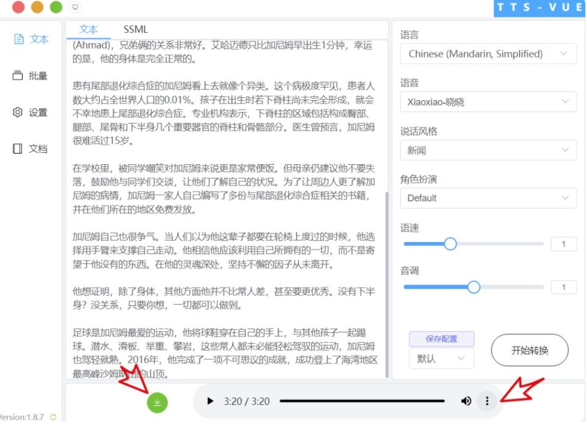The height and width of the screenshot is (427, 587).
Task: Select the 文本 tab in the editor
Action: [88, 29]
